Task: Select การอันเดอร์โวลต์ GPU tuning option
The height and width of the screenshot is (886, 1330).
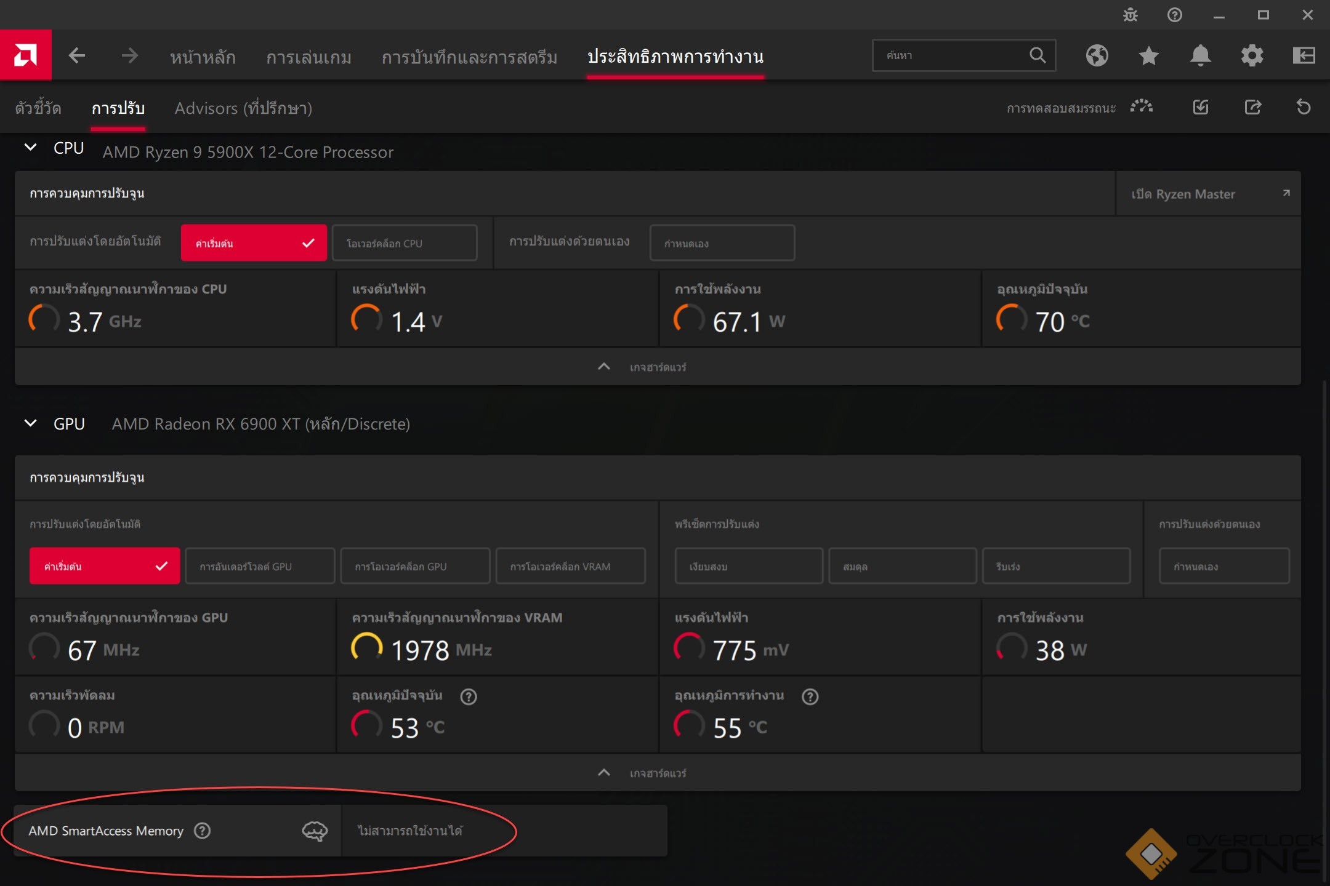Action: (259, 566)
